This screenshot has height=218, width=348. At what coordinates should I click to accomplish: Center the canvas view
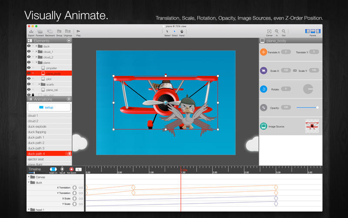tap(269, 31)
